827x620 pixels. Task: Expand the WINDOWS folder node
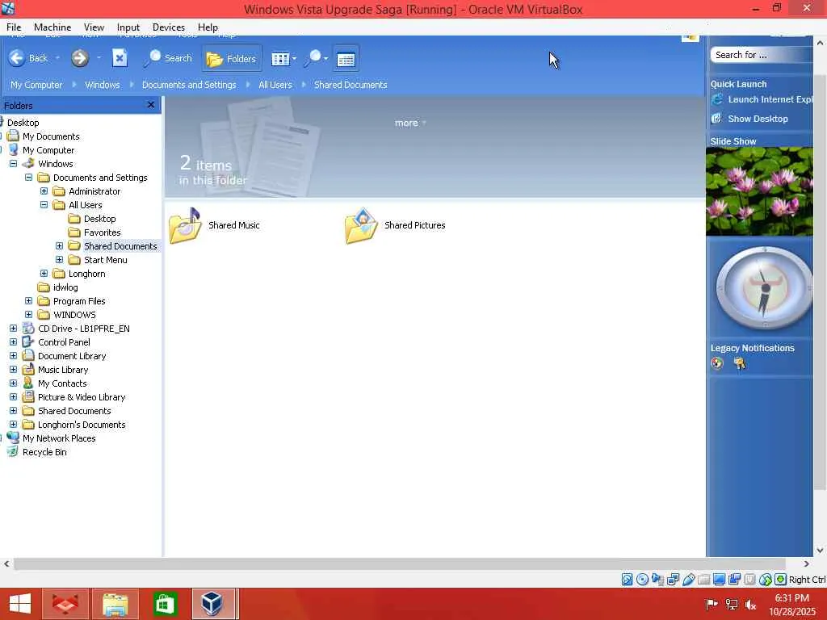[x=28, y=314]
